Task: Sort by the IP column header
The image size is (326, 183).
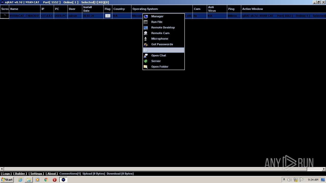Action: click(x=47, y=9)
